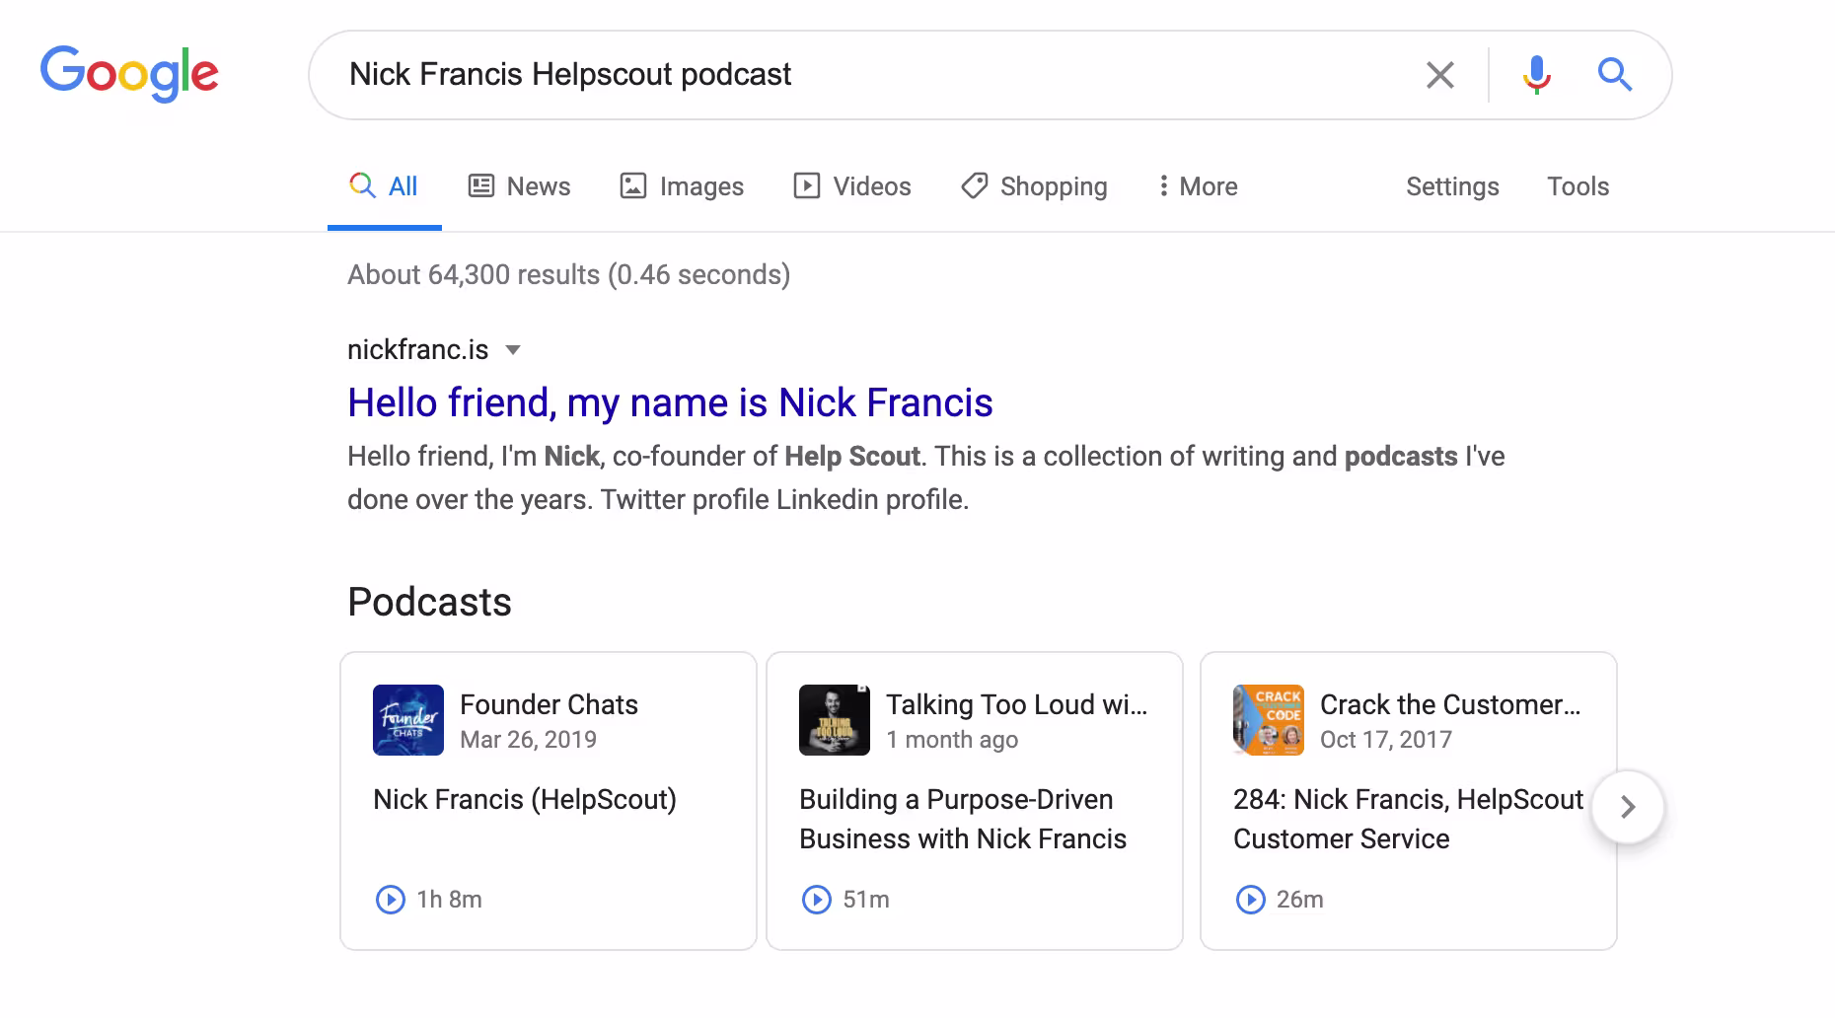The height and width of the screenshot is (1018, 1835).
Task: Select the All results tab
Action: click(x=384, y=186)
